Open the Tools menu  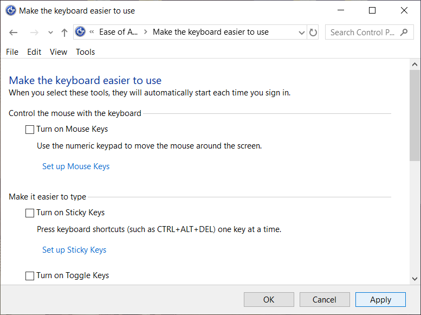pos(85,52)
